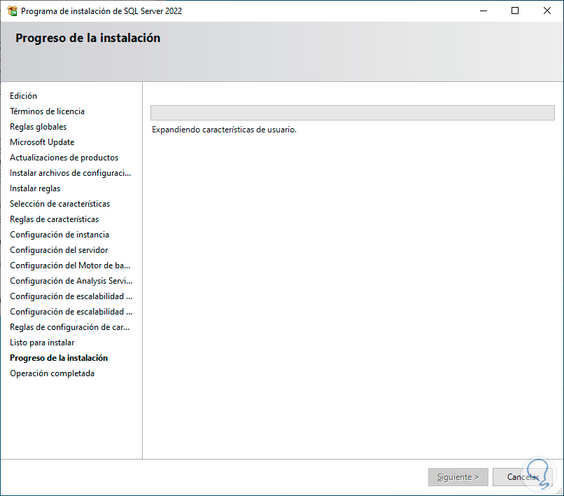
Task: Close the SQL Server 2022 setup window
Action: point(547,11)
